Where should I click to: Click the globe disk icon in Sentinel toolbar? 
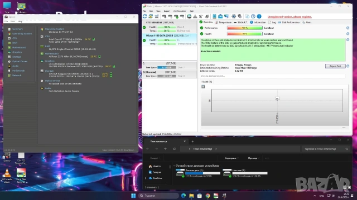[x=189, y=16]
